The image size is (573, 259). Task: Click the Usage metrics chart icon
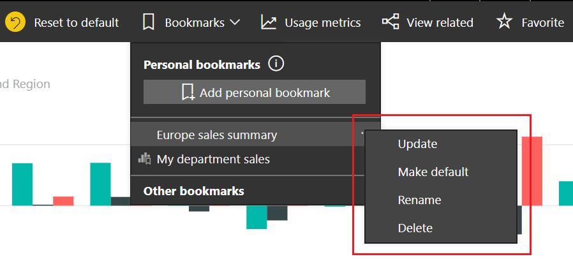coord(269,23)
